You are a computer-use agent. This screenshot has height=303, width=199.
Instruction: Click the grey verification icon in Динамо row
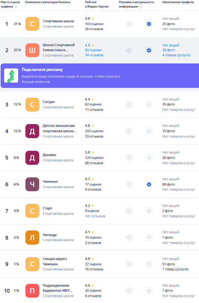coord(149,158)
